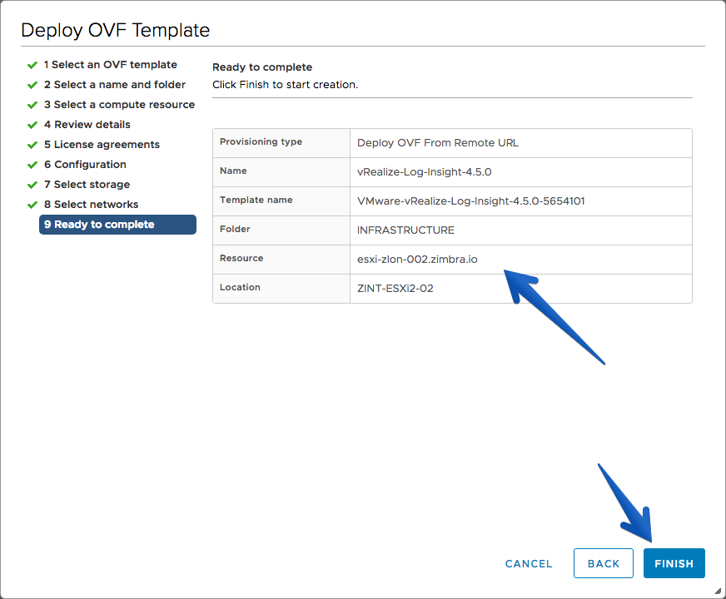The height and width of the screenshot is (599, 726).
Task: Open step 4 Review details
Action: (87, 125)
